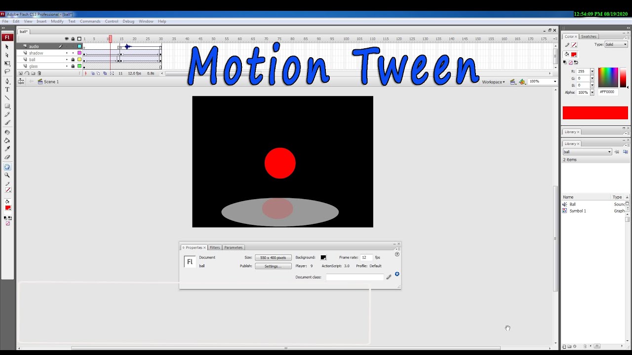This screenshot has width=632, height=355.
Task: Toggle visibility of shadow layer
Action: 67,53
